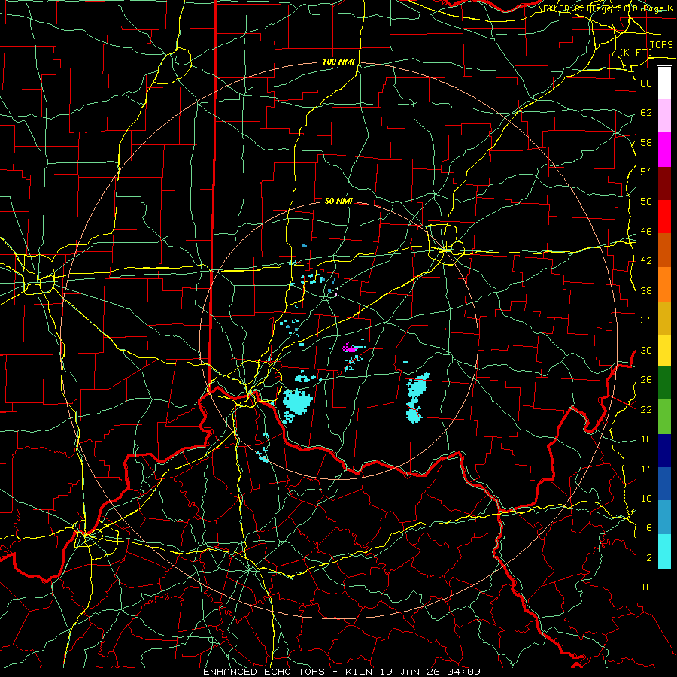Image resolution: width=677 pixels, height=677 pixels.
Task: Click the 54 legend value
Action: point(646,172)
